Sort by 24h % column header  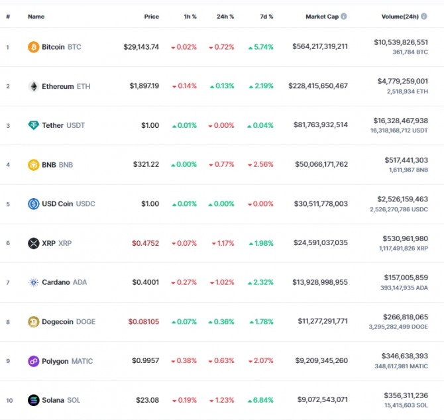[225, 17]
